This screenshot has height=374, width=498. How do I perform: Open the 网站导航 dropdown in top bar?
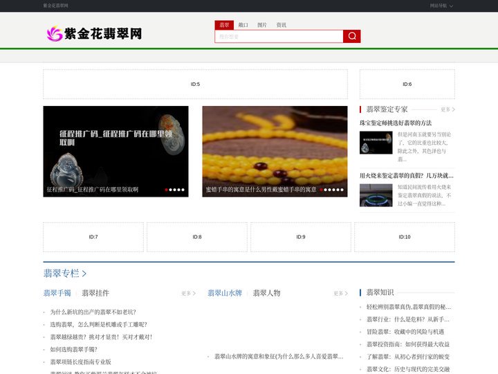click(x=441, y=6)
